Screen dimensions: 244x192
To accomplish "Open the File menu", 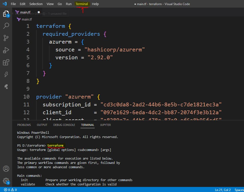I will click(13, 4).
